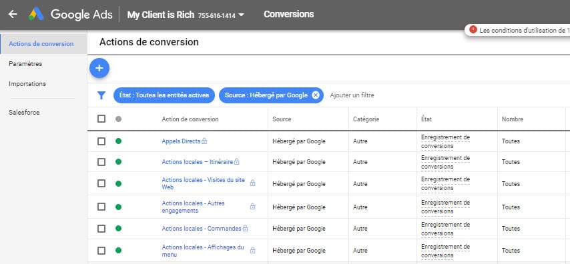Click the filter funnel icon
The height and width of the screenshot is (264, 570).
click(x=101, y=95)
